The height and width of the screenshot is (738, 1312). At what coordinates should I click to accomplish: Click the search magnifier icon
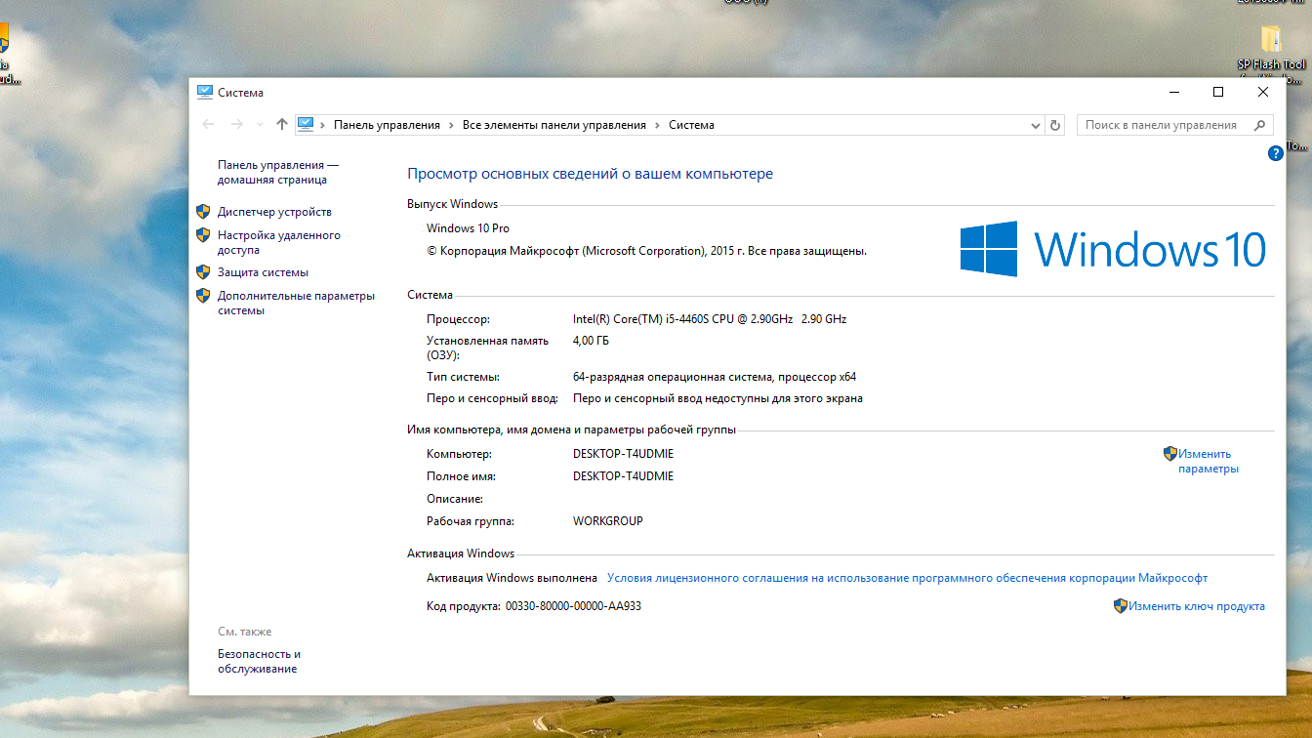coord(1260,125)
